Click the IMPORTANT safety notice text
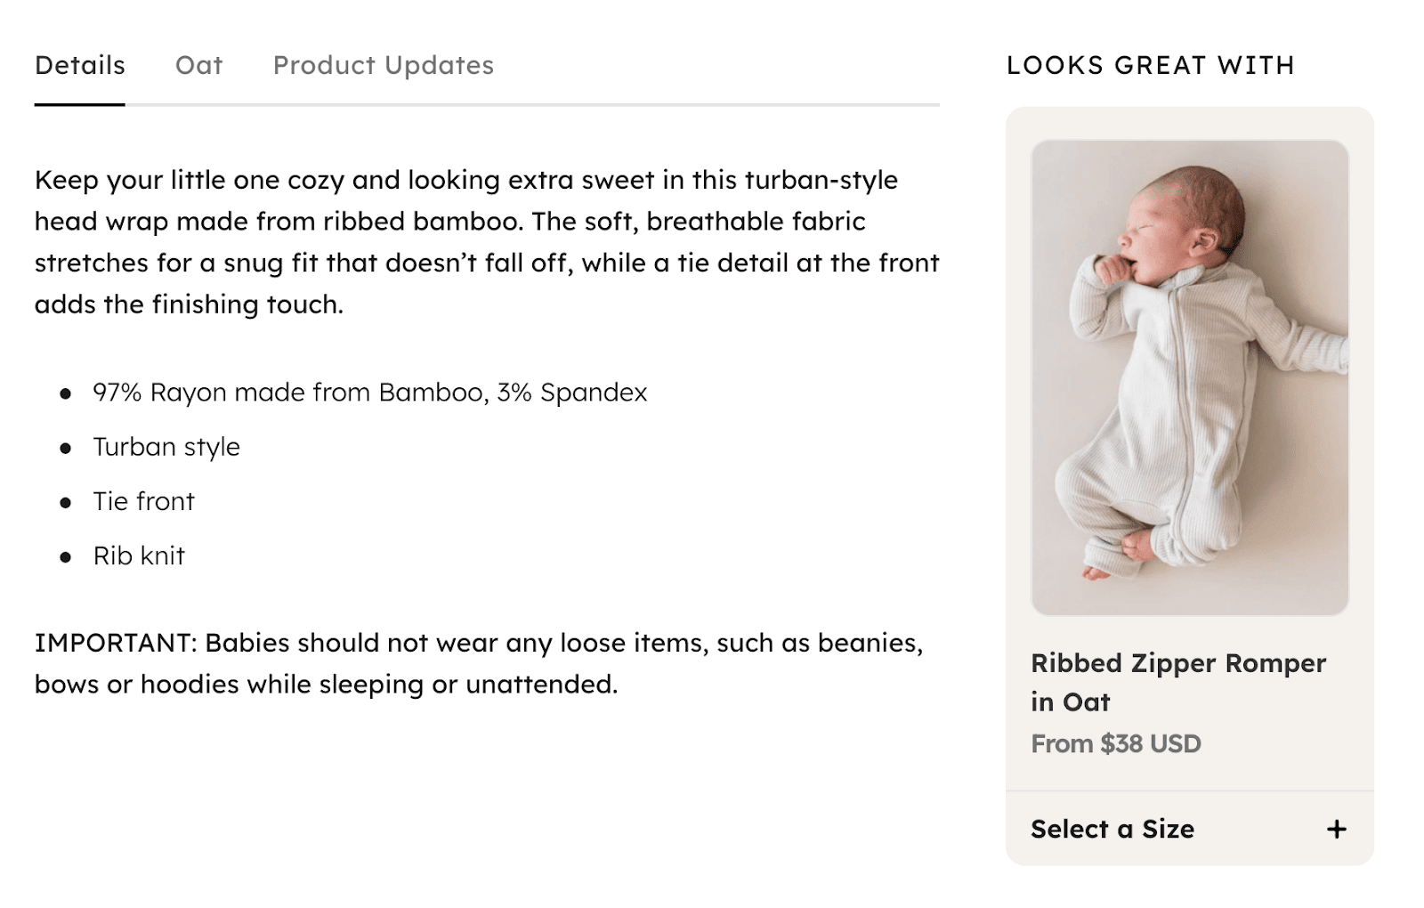This screenshot has width=1424, height=908. pyautogui.click(x=479, y=663)
